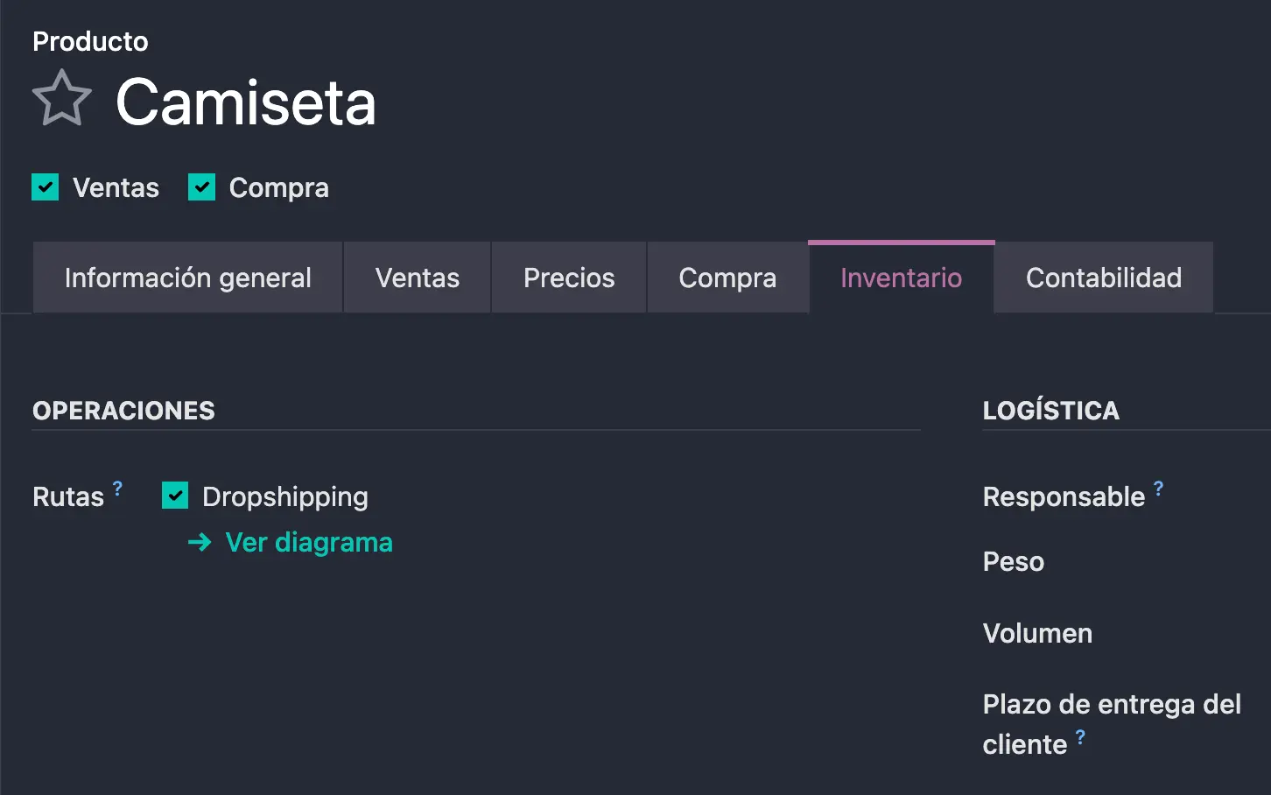Image resolution: width=1271 pixels, height=795 pixels.
Task: Open the Compra tab
Action: pos(727,277)
